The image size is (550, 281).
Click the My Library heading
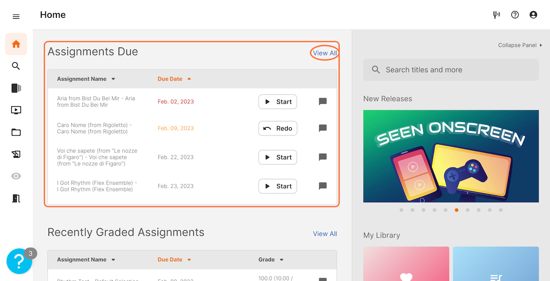pyautogui.click(x=382, y=235)
